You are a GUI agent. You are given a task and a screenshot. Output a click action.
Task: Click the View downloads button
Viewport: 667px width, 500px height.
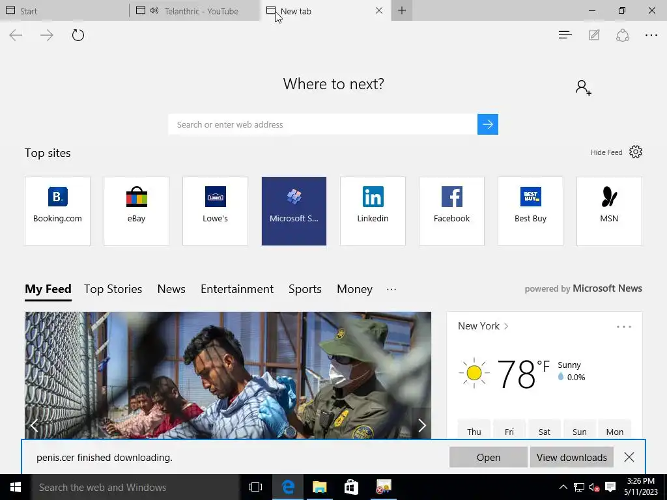572,457
